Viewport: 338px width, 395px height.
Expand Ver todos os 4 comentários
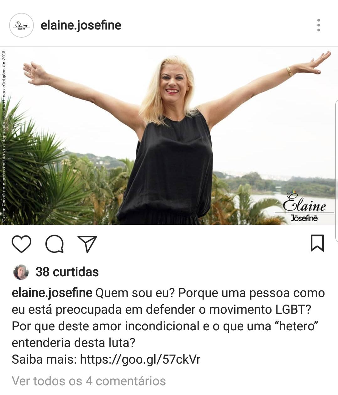(x=89, y=381)
